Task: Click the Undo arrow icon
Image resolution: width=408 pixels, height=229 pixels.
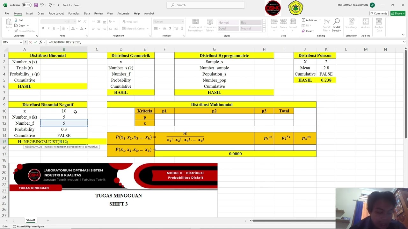Action: pyautogui.click(x=42, y=5)
